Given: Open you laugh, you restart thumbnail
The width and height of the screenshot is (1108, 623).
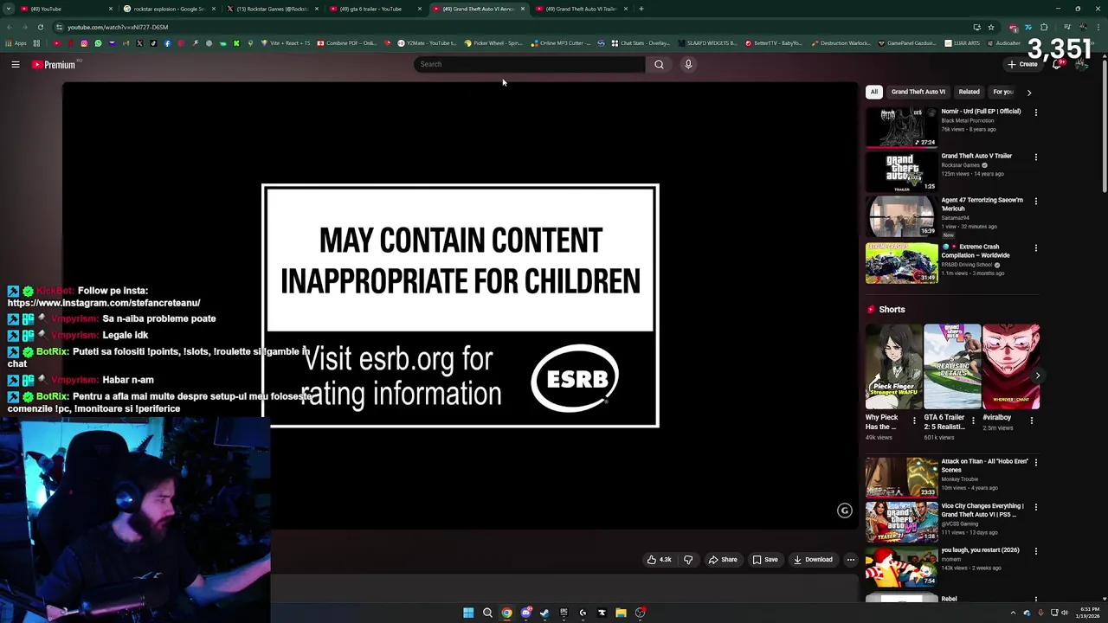Looking at the screenshot, I should (901, 566).
